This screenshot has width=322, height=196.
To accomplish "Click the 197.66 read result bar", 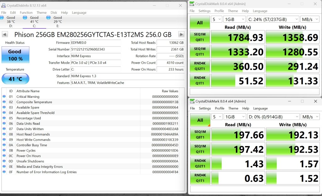I will (x=238, y=135).
